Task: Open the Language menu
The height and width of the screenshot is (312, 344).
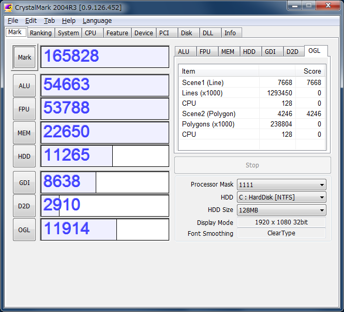Action: (x=97, y=21)
